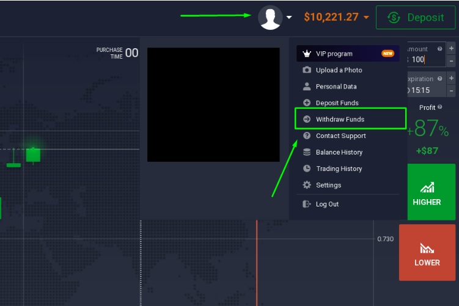
Task: Expand the arrow next to profile avatar
Action: click(289, 18)
